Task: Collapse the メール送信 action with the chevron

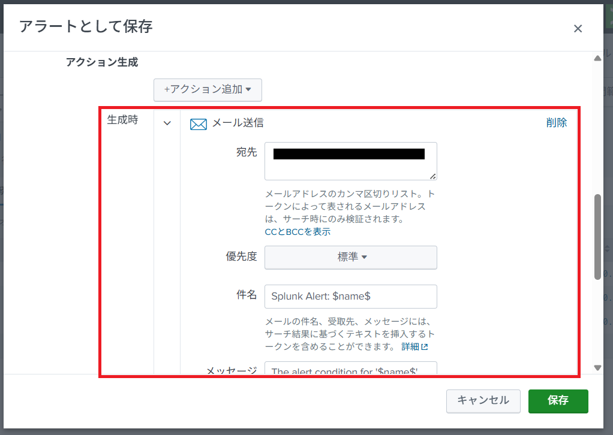Action: coord(167,123)
